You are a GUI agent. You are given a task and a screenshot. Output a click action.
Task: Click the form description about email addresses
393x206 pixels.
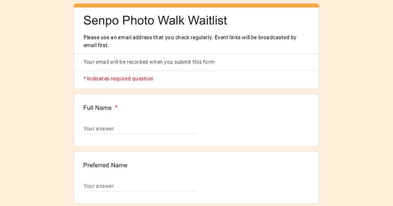[x=190, y=41]
